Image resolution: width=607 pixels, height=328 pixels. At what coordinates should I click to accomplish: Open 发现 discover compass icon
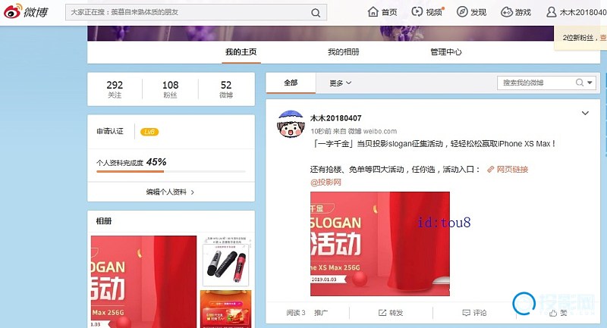[461, 12]
